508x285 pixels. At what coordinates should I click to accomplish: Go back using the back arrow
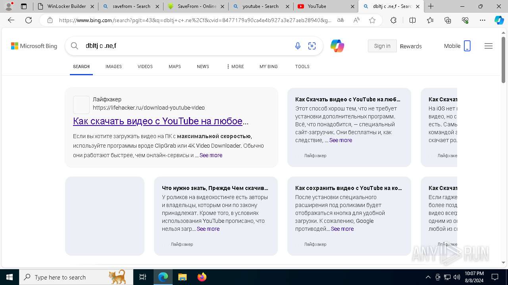point(11,20)
